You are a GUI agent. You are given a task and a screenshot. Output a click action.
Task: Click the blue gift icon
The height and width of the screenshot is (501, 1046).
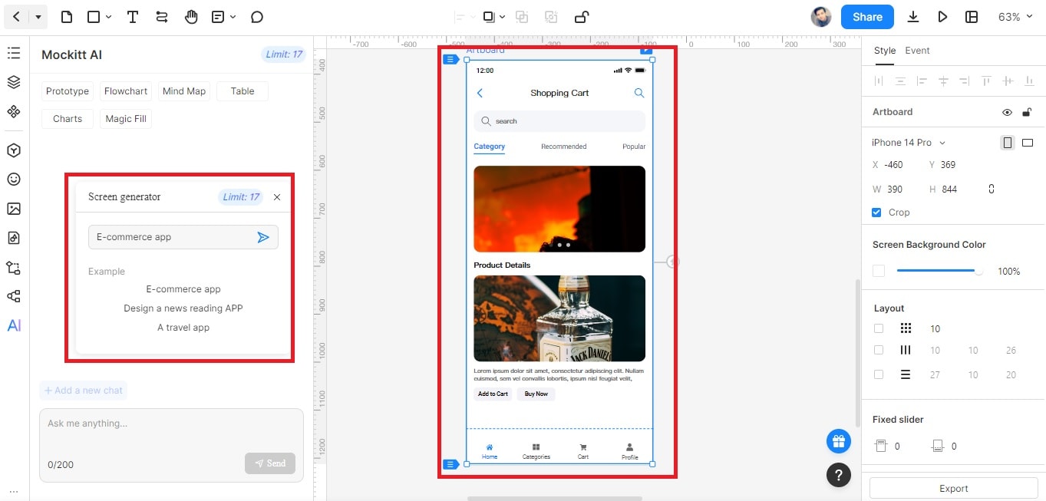839,440
